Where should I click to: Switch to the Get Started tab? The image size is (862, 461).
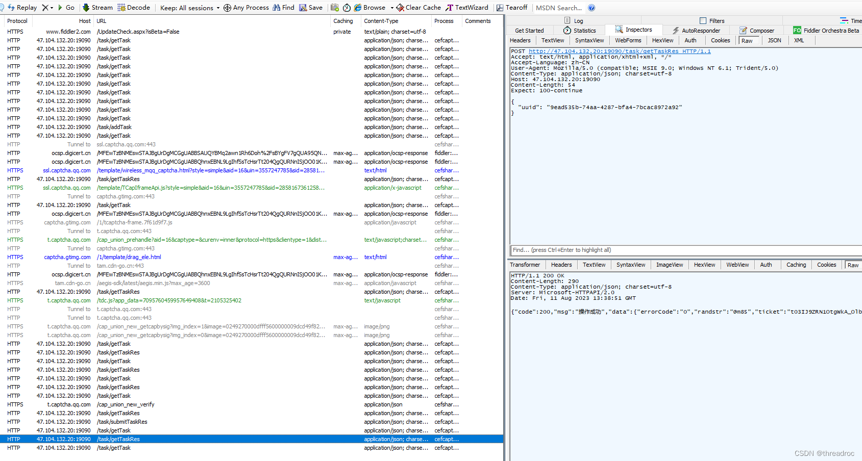click(529, 31)
